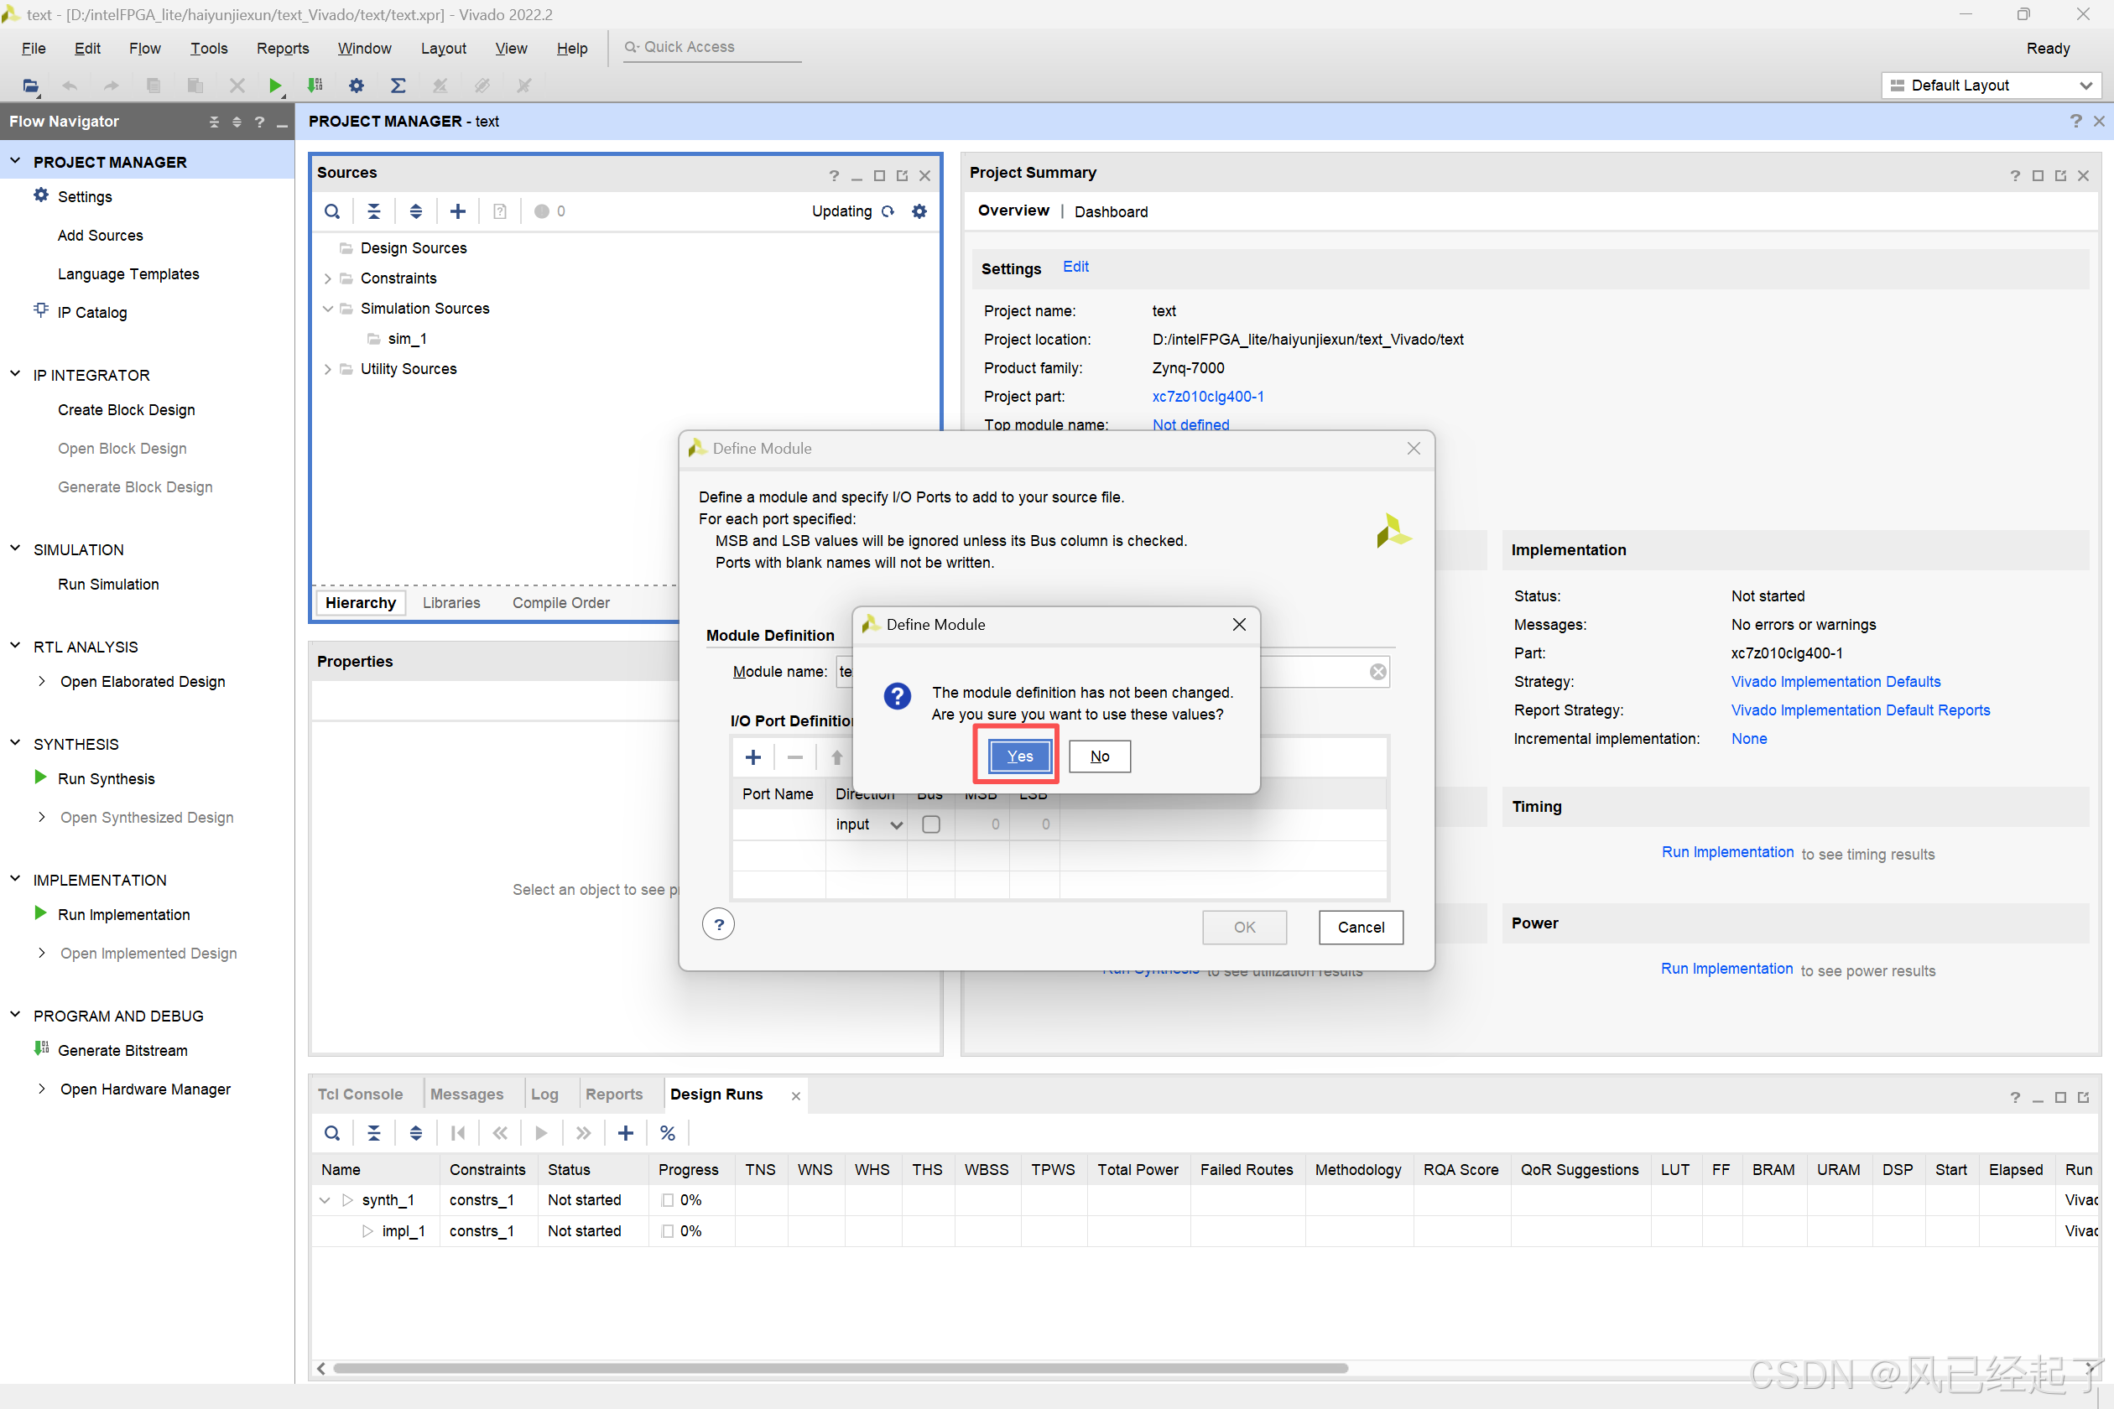Click Cancel in the Define Module dialog
The width and height of the screenshot is (2114, 1409).
click(x=1361, y=928)
